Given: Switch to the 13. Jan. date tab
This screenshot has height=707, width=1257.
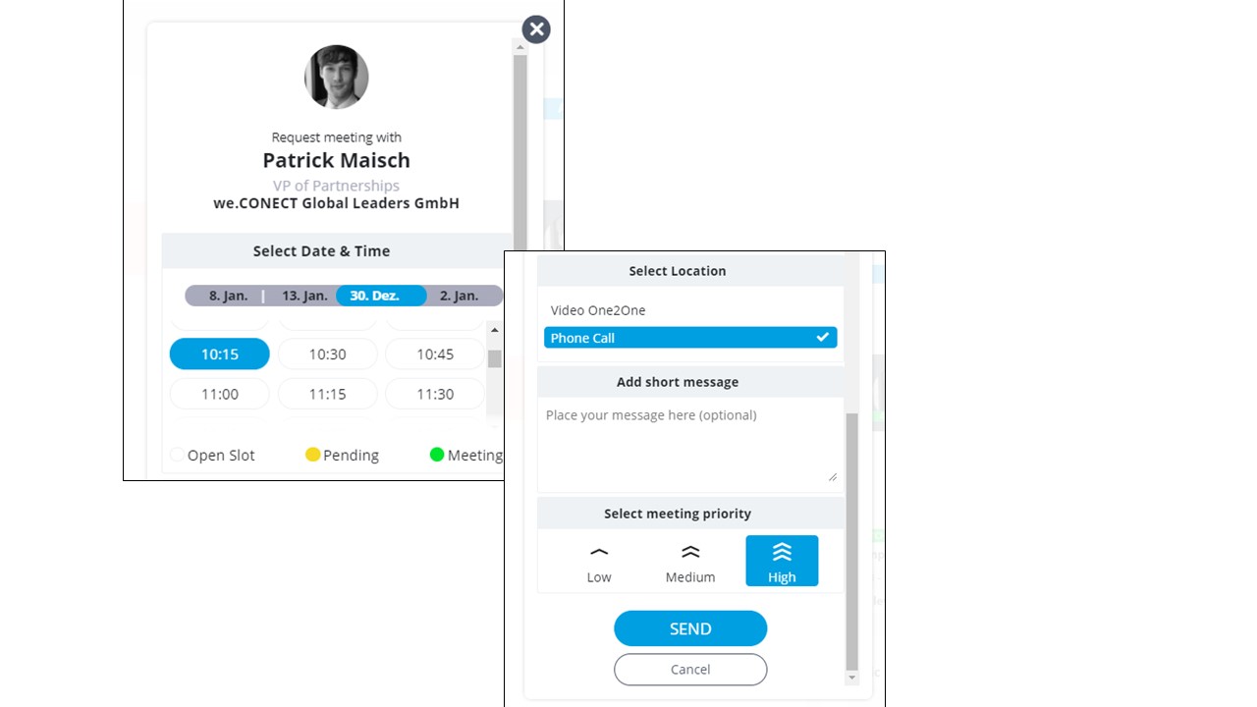Looking at the screenshot, I should [x=304, y=296].
